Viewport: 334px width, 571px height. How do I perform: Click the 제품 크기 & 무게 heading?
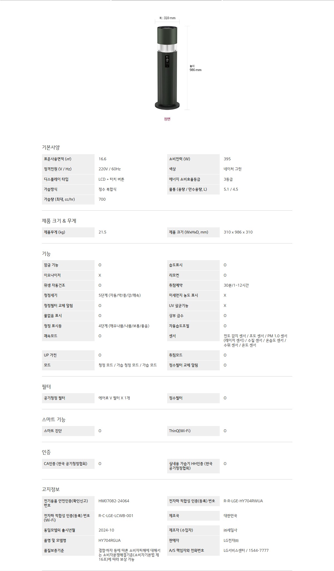59,221
